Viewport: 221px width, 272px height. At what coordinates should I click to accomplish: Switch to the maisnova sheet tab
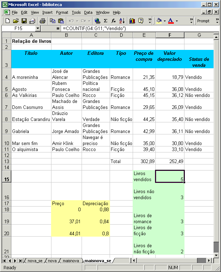tap(71, 261)
